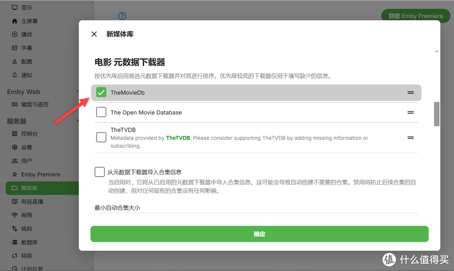454x271 pixels.
Task: Confirm with the green 确定 button
Action: coord(259,234)
